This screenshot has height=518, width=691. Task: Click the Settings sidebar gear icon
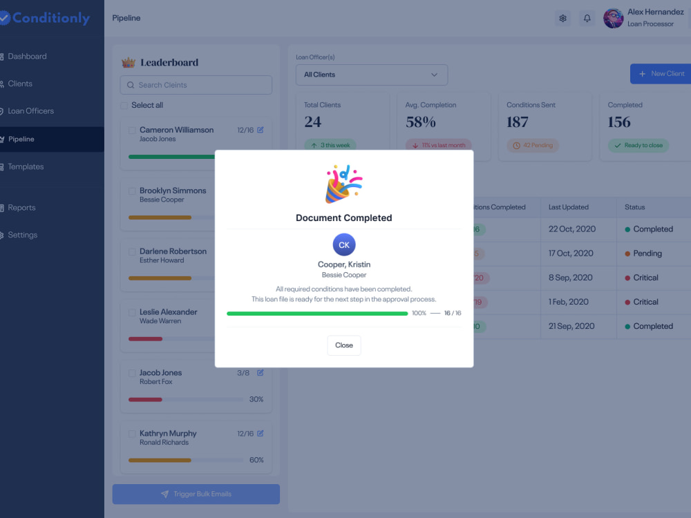[x=2, y=236]
